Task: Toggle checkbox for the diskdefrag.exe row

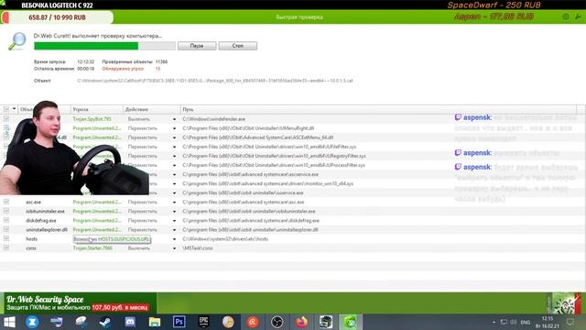Action: pos(6,220)
